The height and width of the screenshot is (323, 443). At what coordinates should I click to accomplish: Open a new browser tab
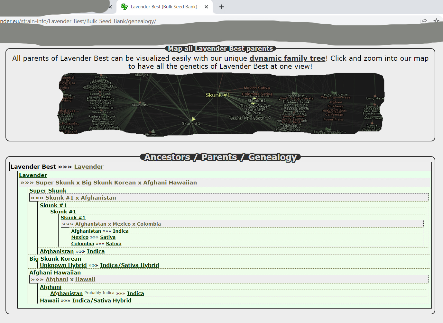tap(222, 7)
